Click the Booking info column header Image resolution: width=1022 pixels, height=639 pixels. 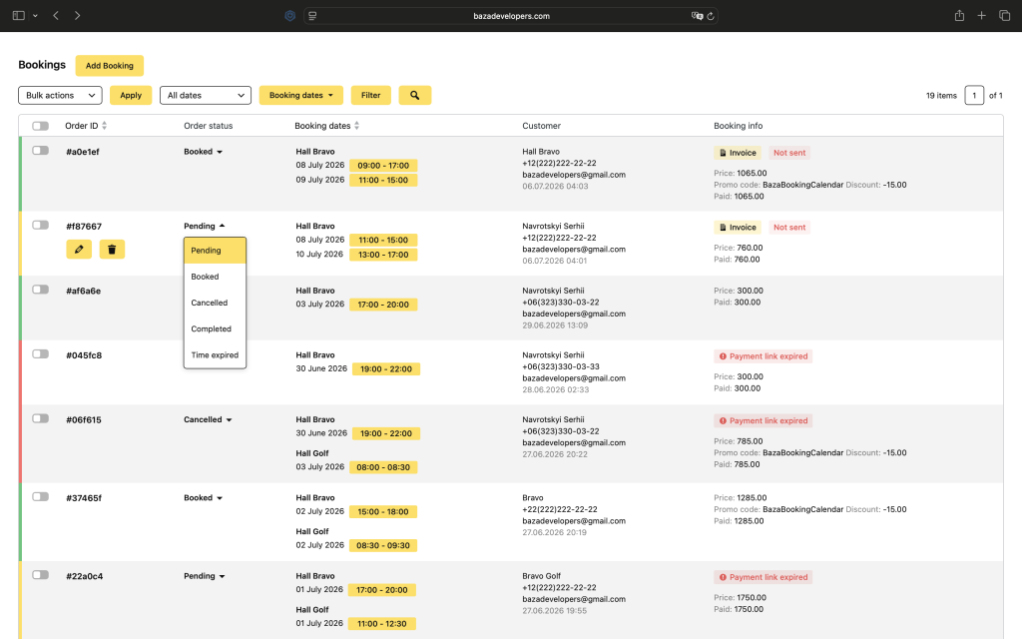click(x=738, y=126)
